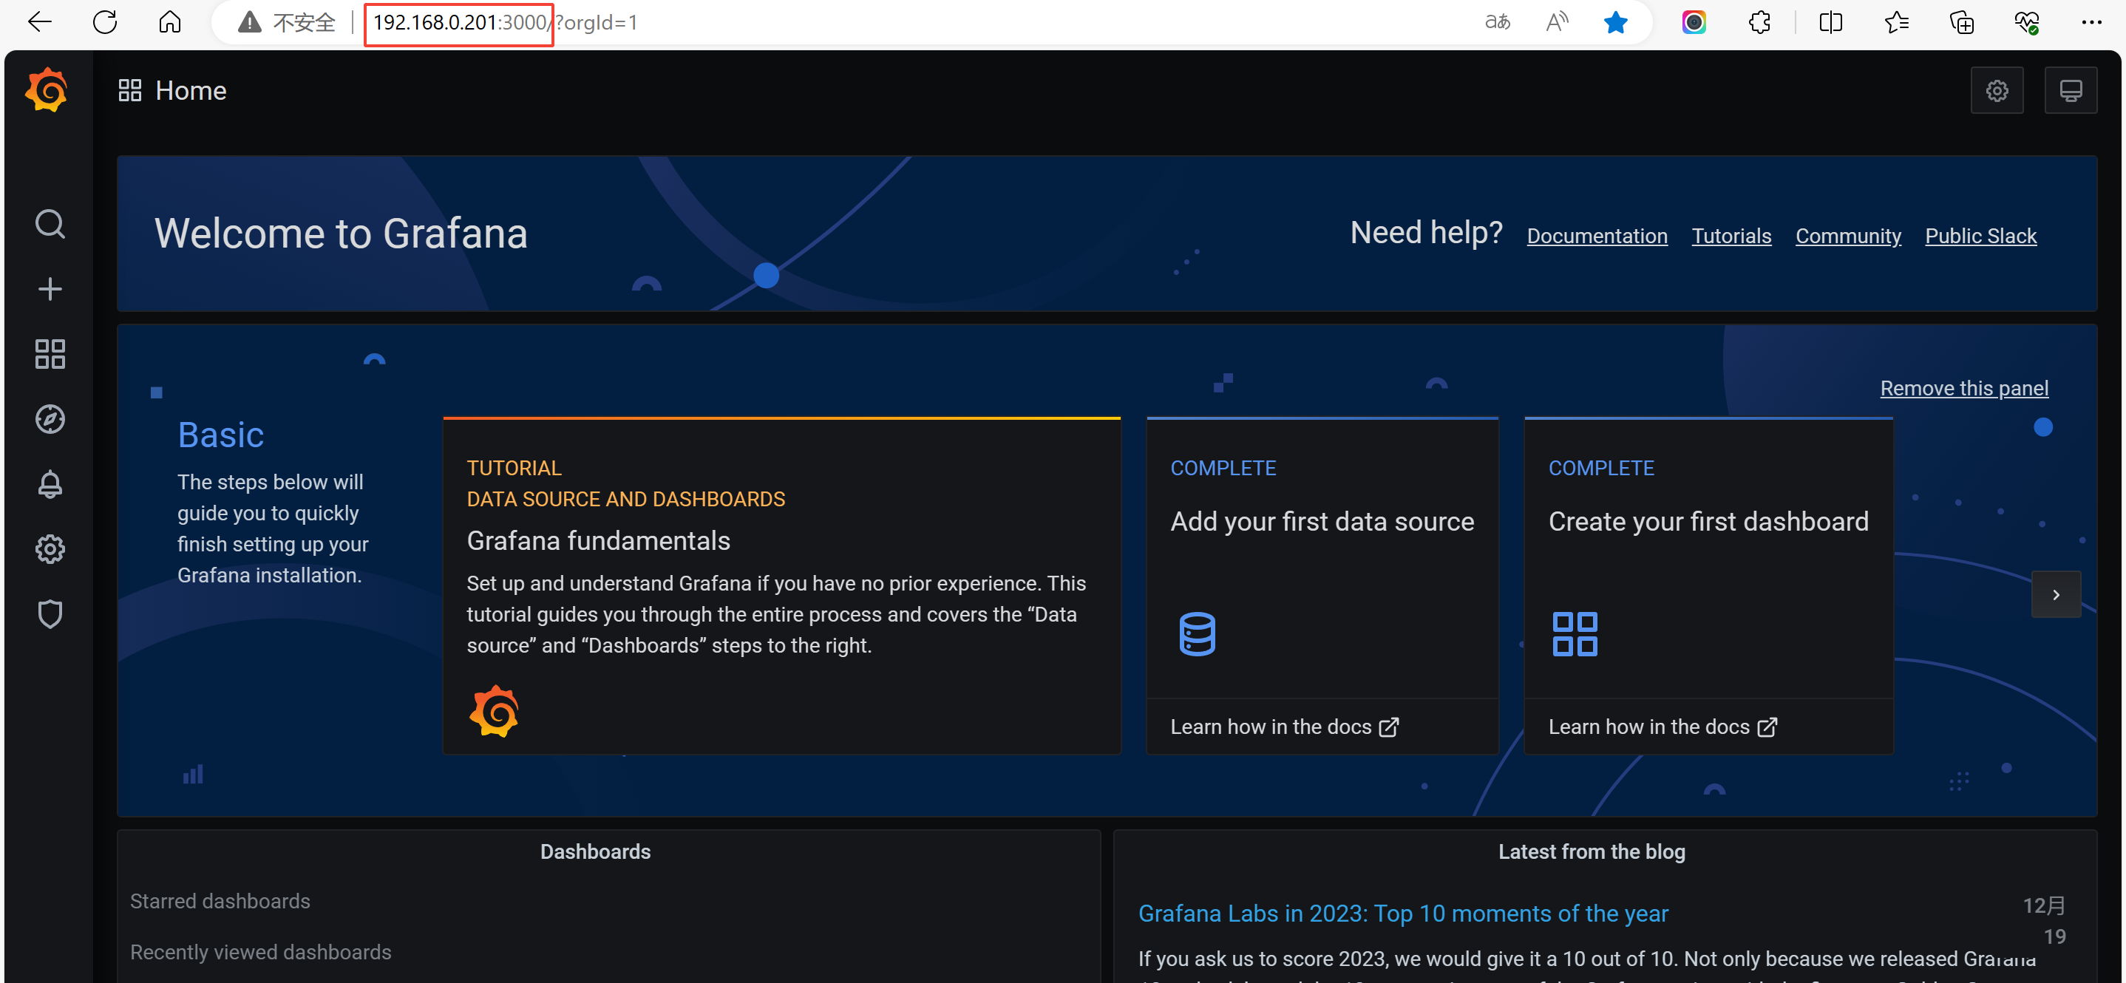
Task: Click the Home dashboard title
Action: tap(191, 90)
